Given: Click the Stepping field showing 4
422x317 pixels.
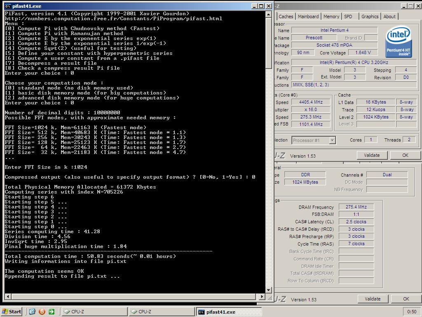Looking at the screenshot, I should coord(406,70).
